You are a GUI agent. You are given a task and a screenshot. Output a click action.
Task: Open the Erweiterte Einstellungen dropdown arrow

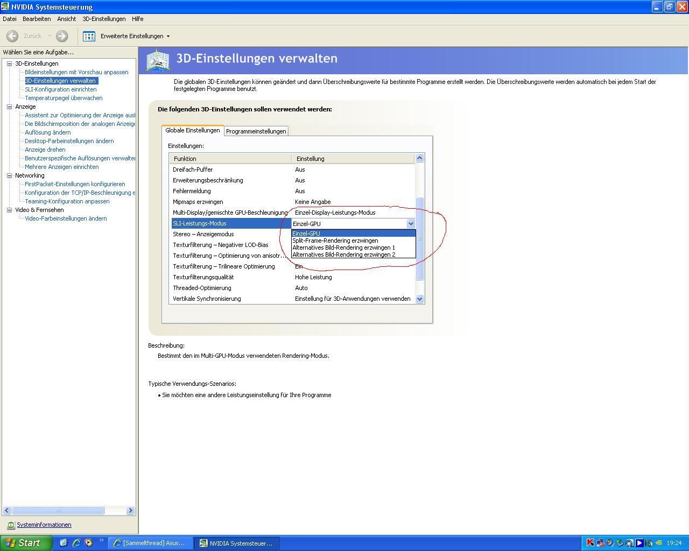[168, 37]
